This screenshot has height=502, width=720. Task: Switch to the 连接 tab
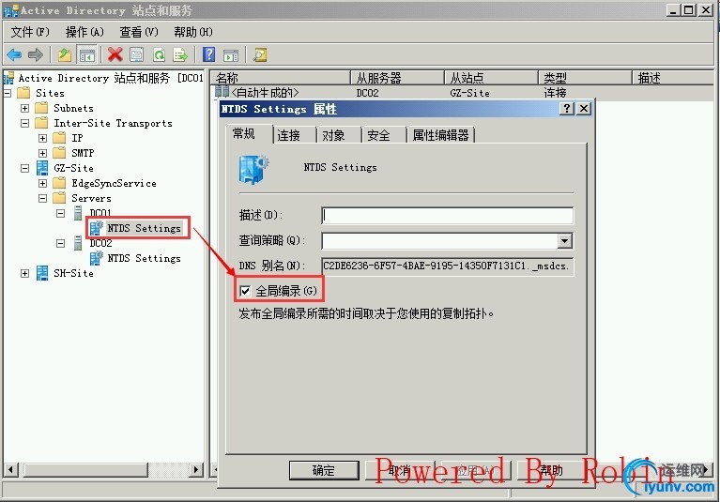(x=288, y=135)
